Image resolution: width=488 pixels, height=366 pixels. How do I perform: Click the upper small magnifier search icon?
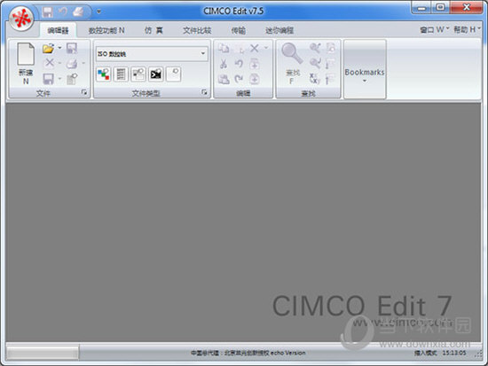315,48
